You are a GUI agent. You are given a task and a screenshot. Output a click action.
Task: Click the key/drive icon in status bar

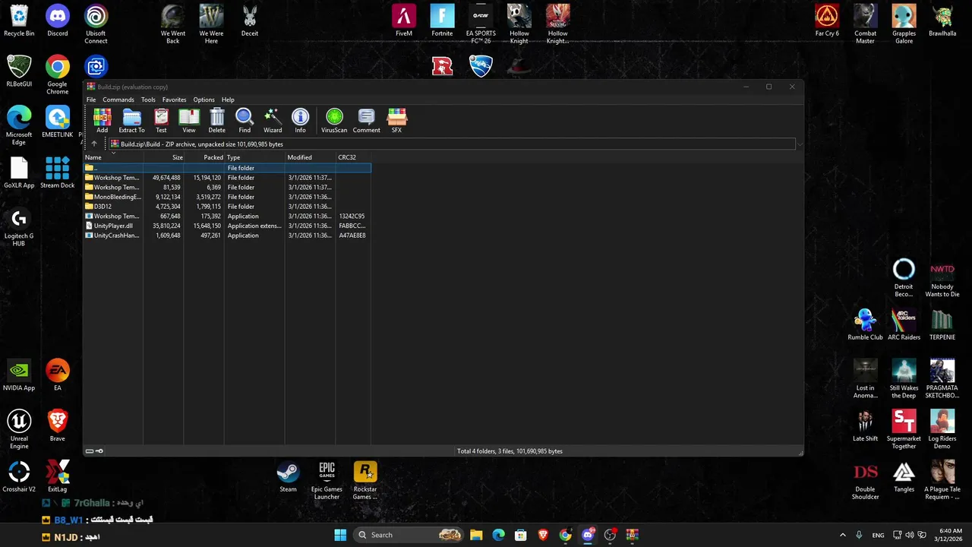click(x=94, y=451)
